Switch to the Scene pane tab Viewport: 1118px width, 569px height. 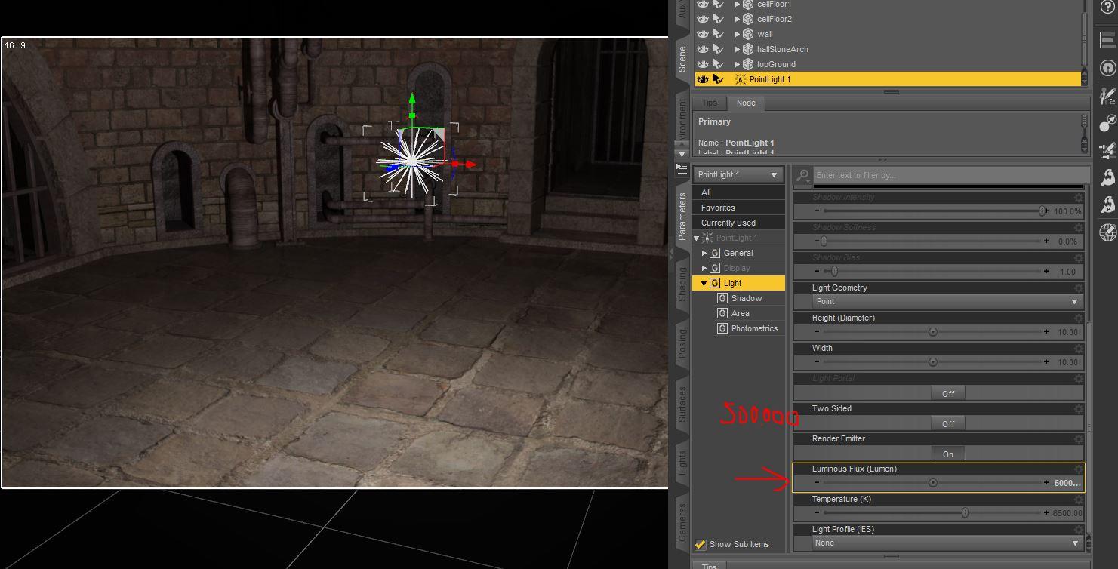tap(682, 58)
